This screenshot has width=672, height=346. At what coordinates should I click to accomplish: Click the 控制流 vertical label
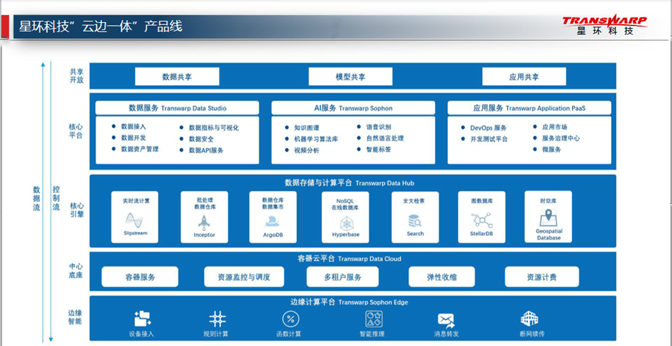(x=56, y=198)
